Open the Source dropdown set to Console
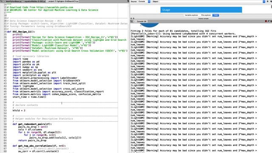Image resolution: width=272 pixels, height=153 pixels. 144,2
